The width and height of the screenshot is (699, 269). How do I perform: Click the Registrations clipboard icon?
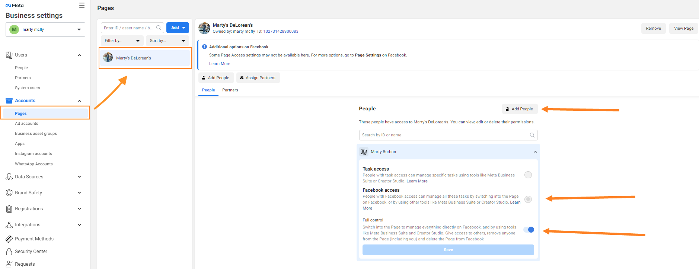click(x=9, y=209)
